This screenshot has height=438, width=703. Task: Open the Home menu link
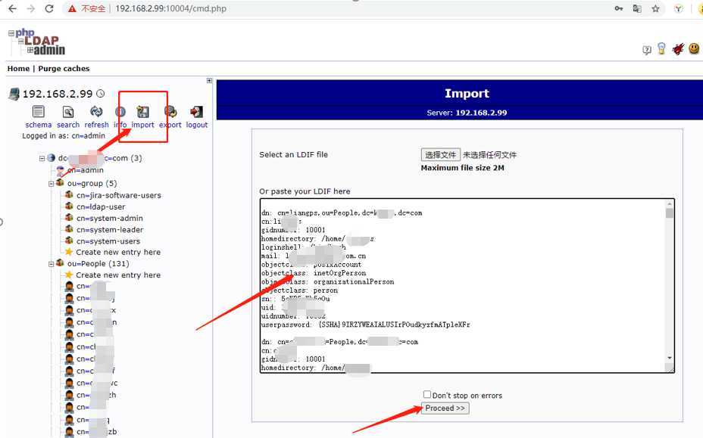click(x=18, y=69)
